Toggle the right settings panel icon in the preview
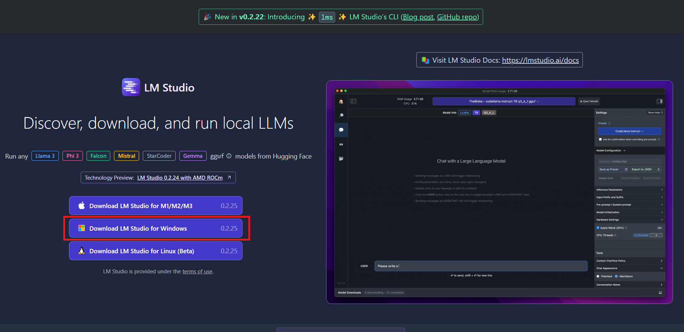Viewport: 684px width, 332px height. tap(660, 101)
